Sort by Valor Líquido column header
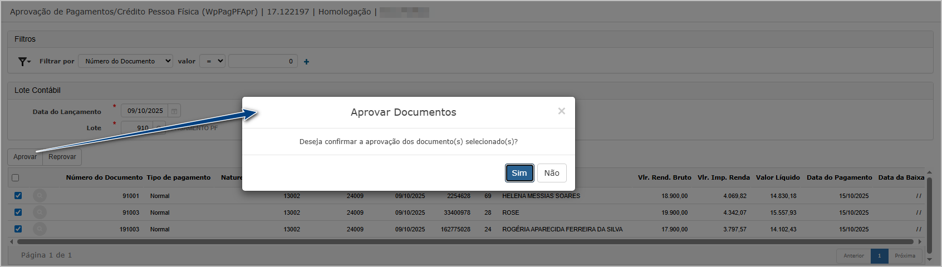 point(777,177)
